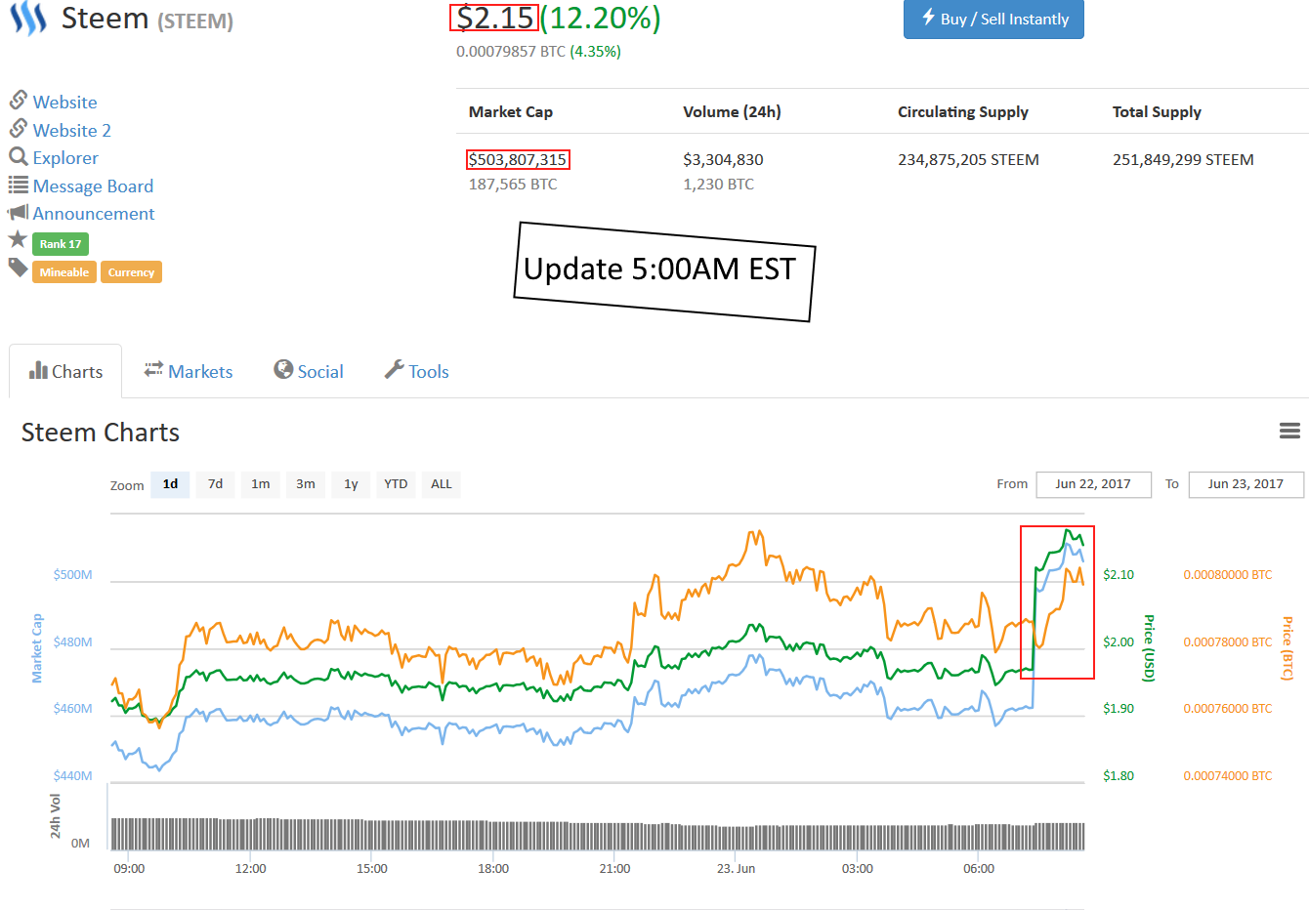Switch to the Markets tab
Image resolution: width=1309 pixels, height=910 pixels.
189,371
